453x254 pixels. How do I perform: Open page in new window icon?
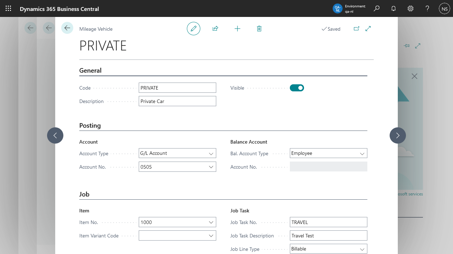[356, 29]
